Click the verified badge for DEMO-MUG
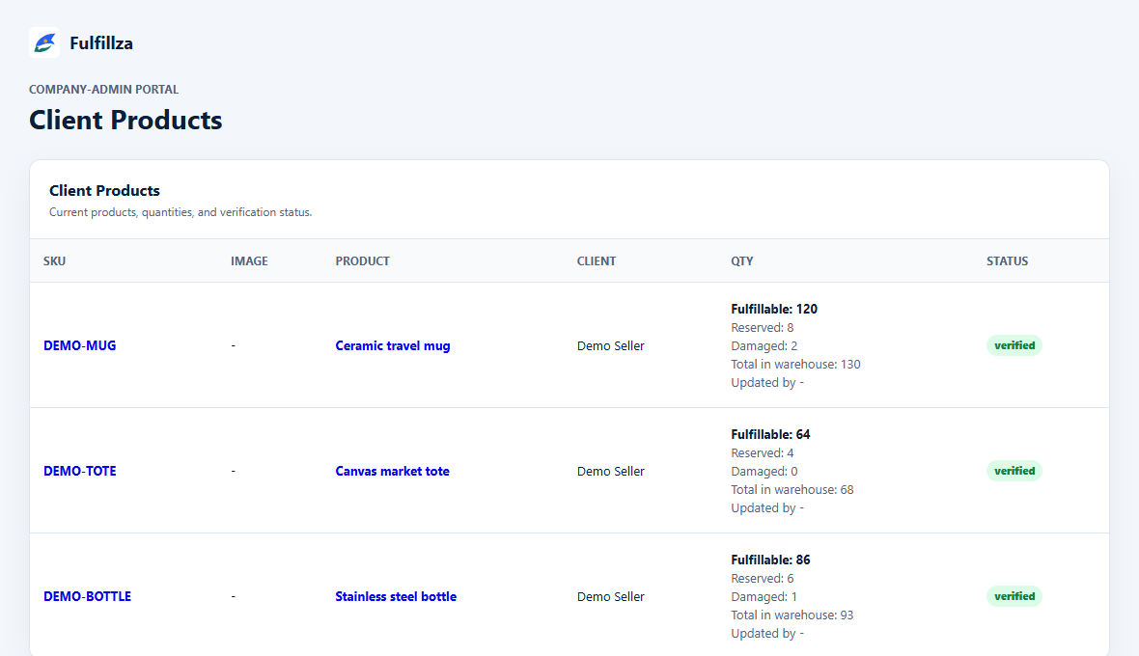The width and height of the screenshot is (1139, 656). coord(1014,345)
